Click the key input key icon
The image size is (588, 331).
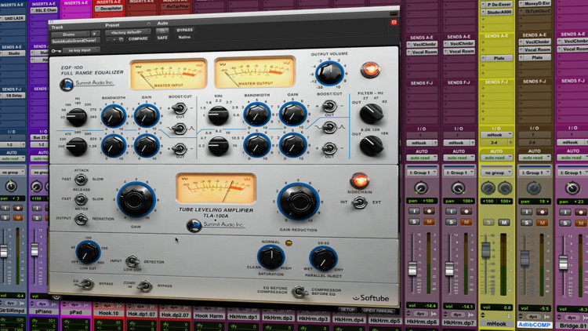point(56,51)
